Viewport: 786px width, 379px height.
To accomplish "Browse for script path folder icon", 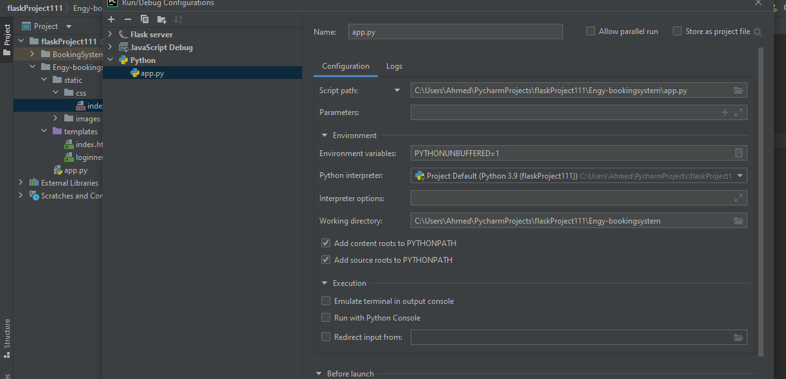I will pos(738,91).
